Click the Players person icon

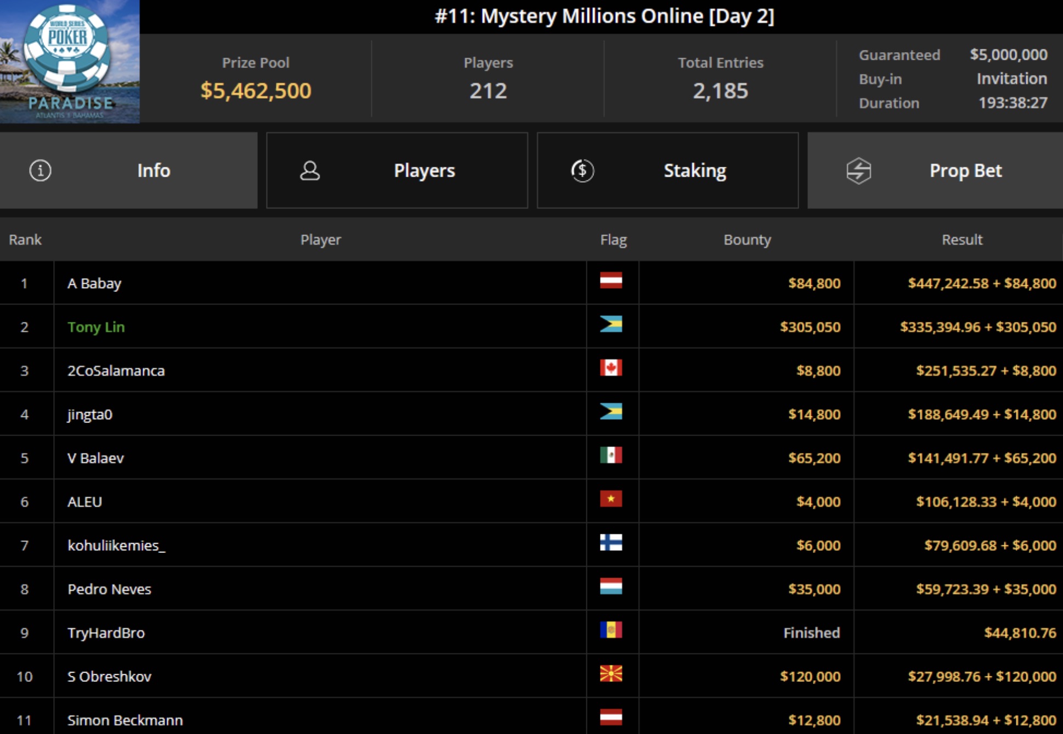click(310, 171)
